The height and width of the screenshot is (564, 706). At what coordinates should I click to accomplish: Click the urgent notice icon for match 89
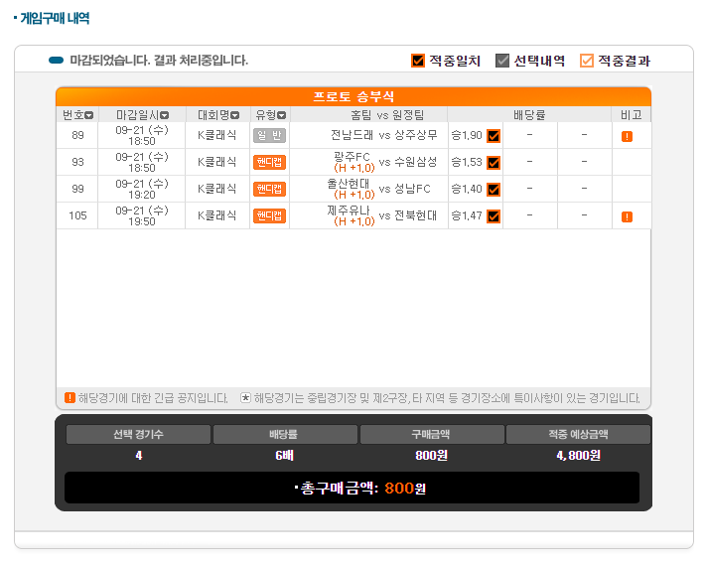[627, 136]
